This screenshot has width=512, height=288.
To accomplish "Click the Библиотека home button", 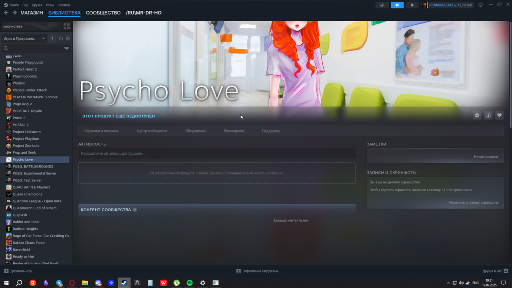I will coord(31,26).
